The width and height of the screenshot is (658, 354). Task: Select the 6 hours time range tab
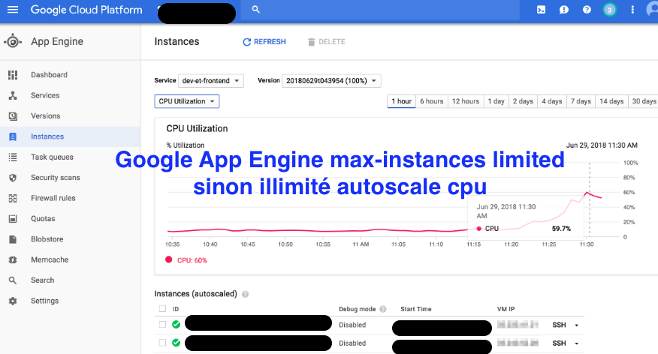coord(432,101)
